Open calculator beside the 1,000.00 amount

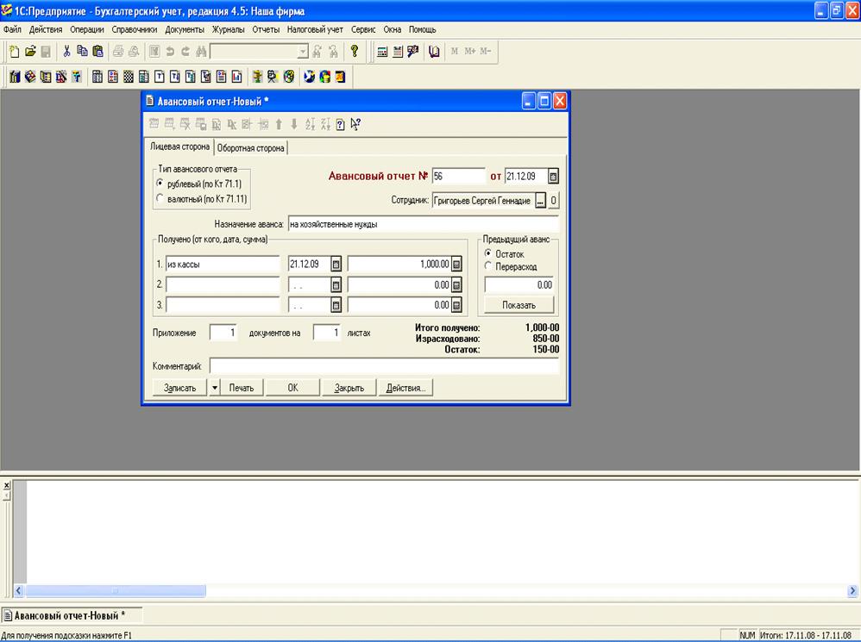[x=456, y=265]
